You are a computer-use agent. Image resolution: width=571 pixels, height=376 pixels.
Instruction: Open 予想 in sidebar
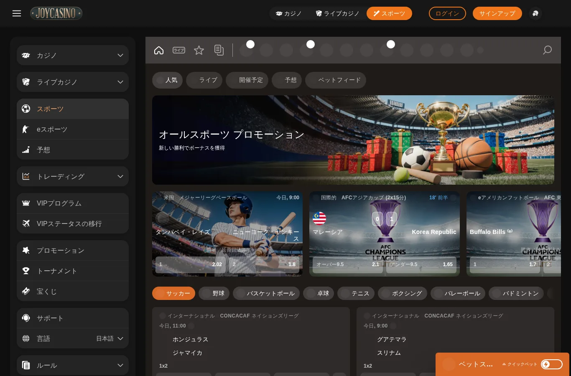tap(73, 150)
